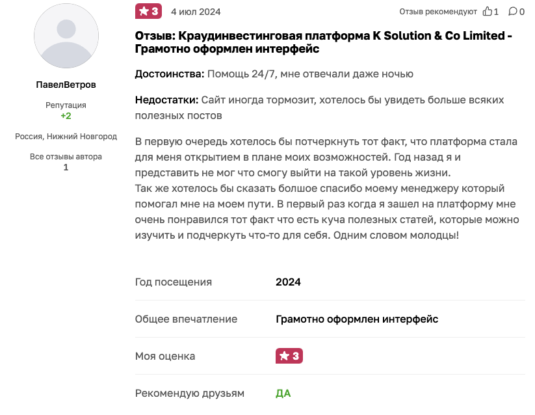Click the Недостатки heading

166,100
